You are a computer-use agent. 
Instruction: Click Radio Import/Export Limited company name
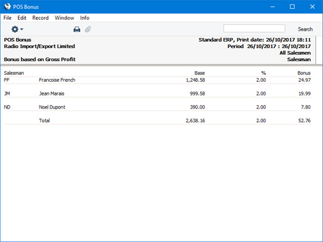tap(39, 46)
